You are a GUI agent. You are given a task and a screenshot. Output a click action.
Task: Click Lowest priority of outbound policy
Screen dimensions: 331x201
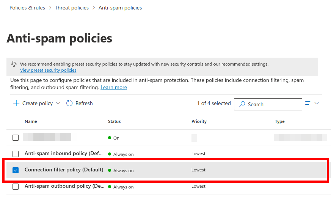[x=198, y=186]
